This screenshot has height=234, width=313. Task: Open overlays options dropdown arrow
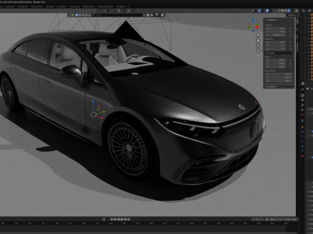click(x=271, y=10)
